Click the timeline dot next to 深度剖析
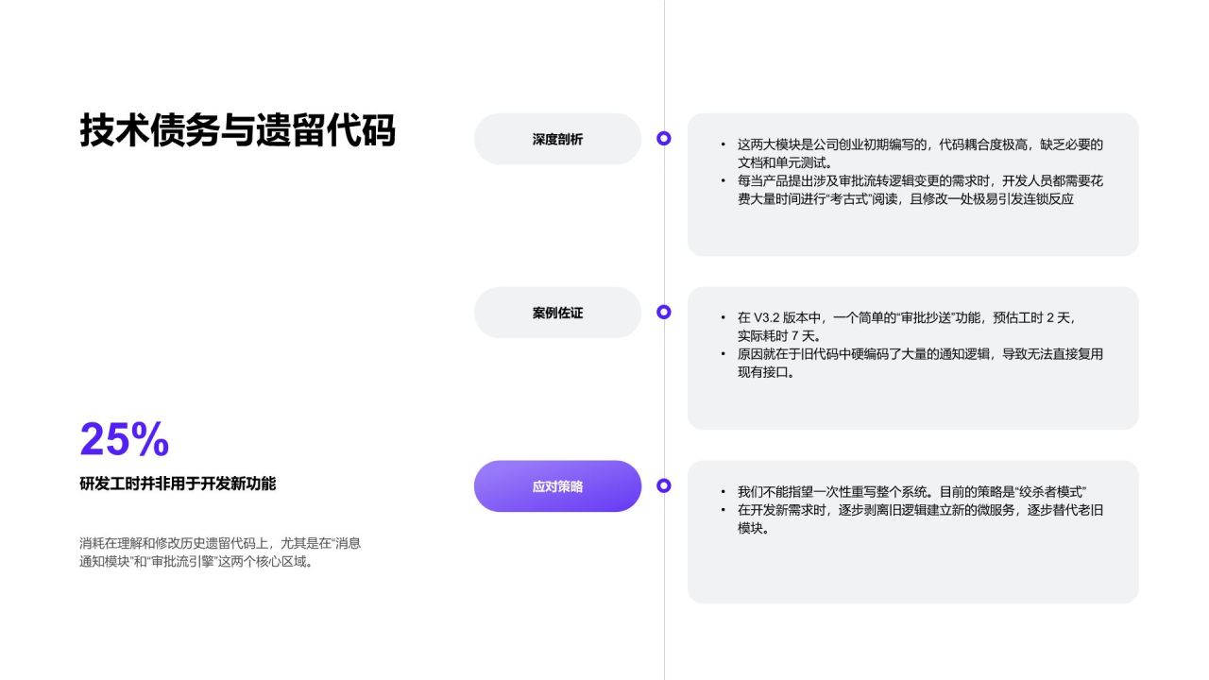Viewport: 1209px width, 680px height. click(664, 138)
